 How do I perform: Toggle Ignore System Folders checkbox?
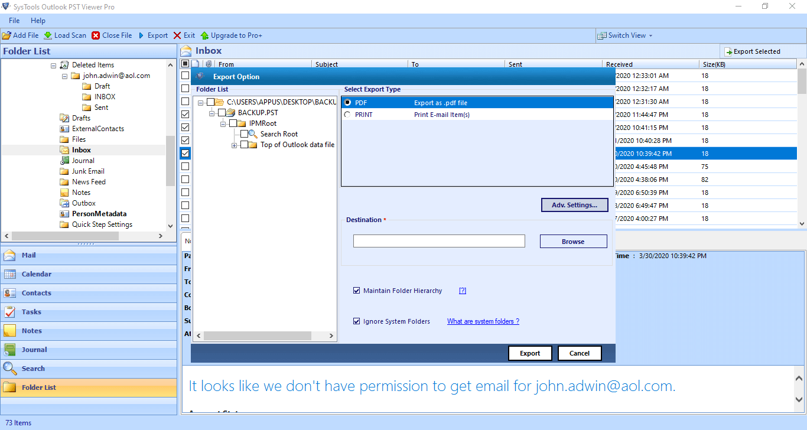point(356,321)
